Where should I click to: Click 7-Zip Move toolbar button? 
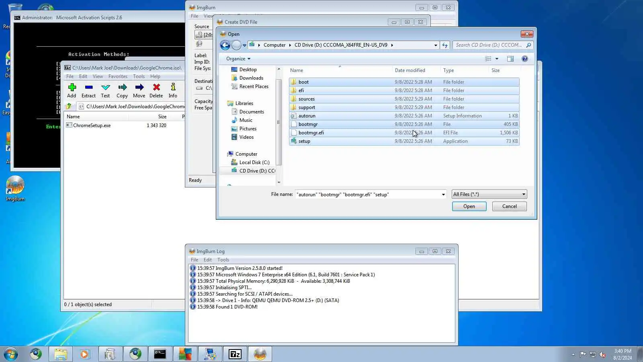[x=139, y=90]
